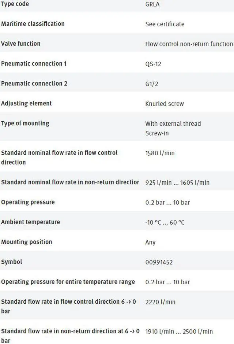This screenshot has width=234, height=344.
Task: Click the '1910 l/min ... 2500 l/min' value
Action: tap(179, 332)
